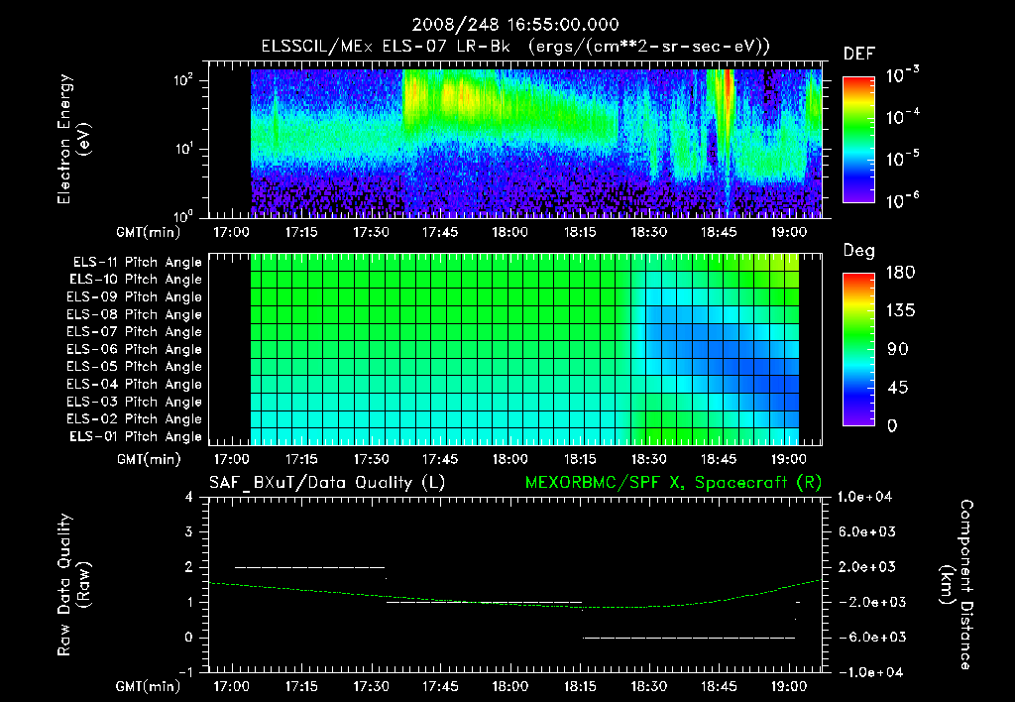
Task: Click 18:45 tick under the spectrogram panel
Action: pyautogui.click(x=719, y=232)
